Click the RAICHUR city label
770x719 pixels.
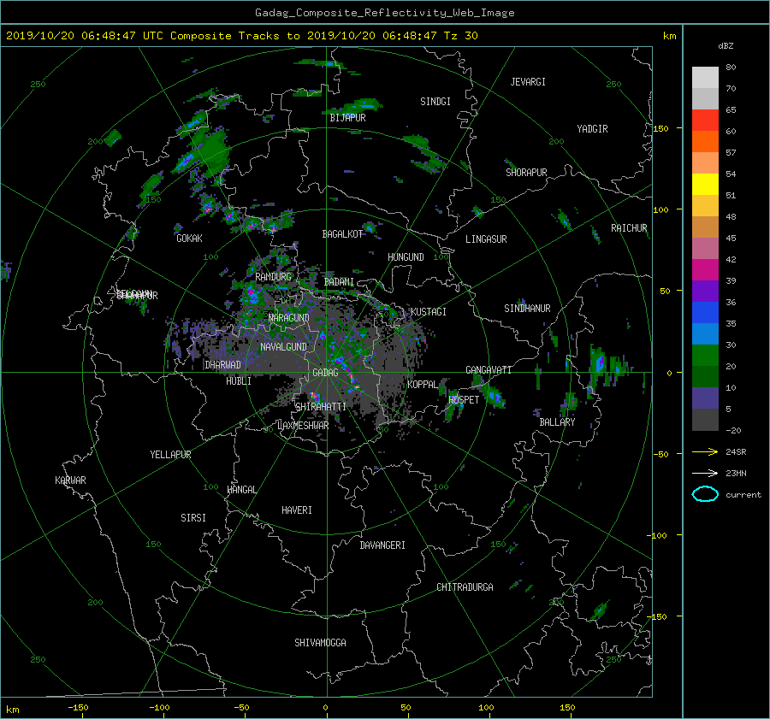click(629, 228)
